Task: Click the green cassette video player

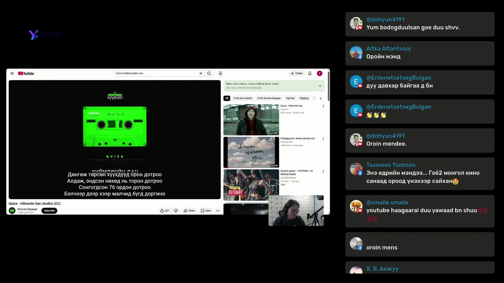Action: pyautogui.click(x=115, y=140)
